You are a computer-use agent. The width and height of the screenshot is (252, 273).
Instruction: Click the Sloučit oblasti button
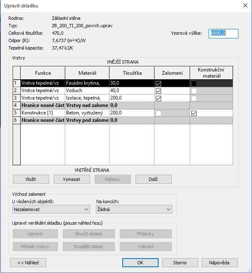(89, 234)
